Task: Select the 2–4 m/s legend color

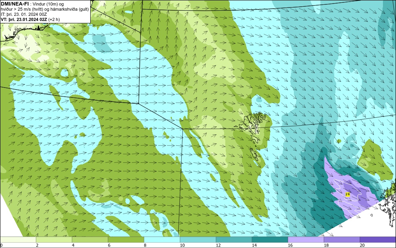Action: 54,240
